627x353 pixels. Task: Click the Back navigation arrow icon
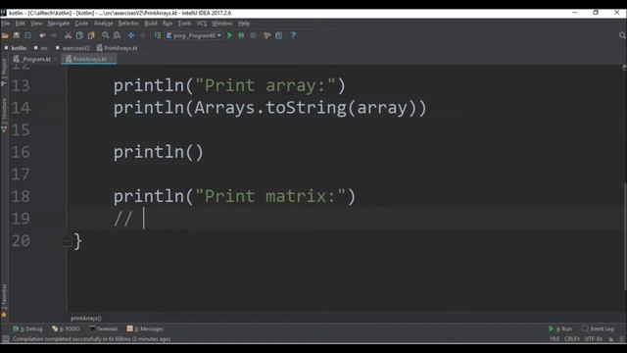[131, 35]
